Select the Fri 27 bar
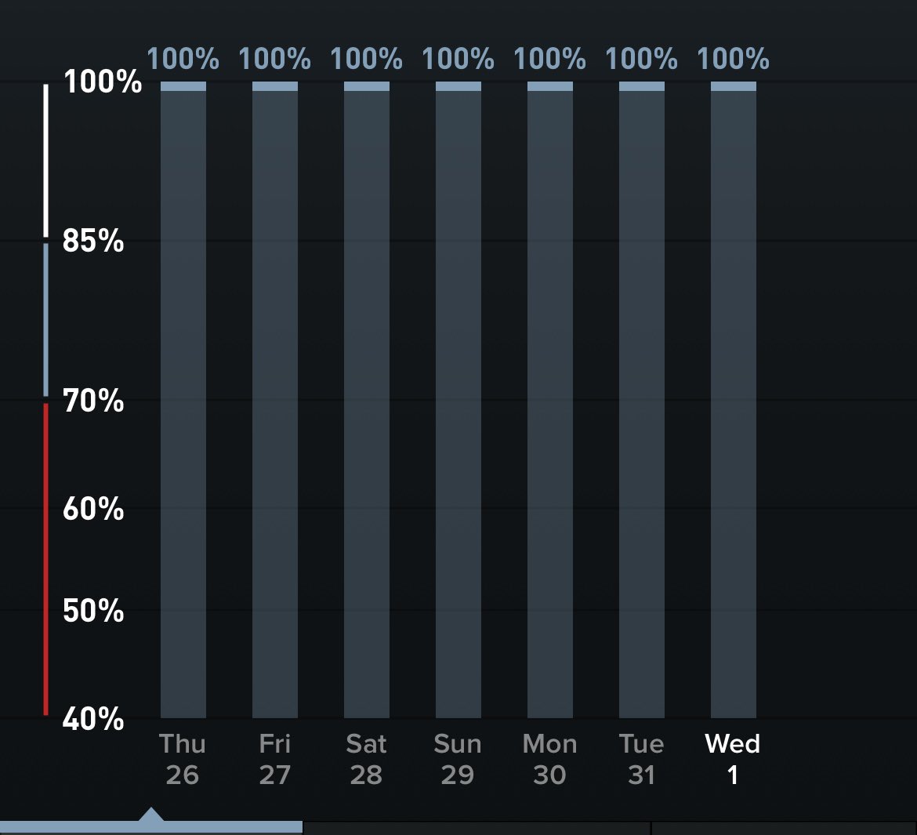Screen dimensions: 917x835 click(x=275, y=400)
